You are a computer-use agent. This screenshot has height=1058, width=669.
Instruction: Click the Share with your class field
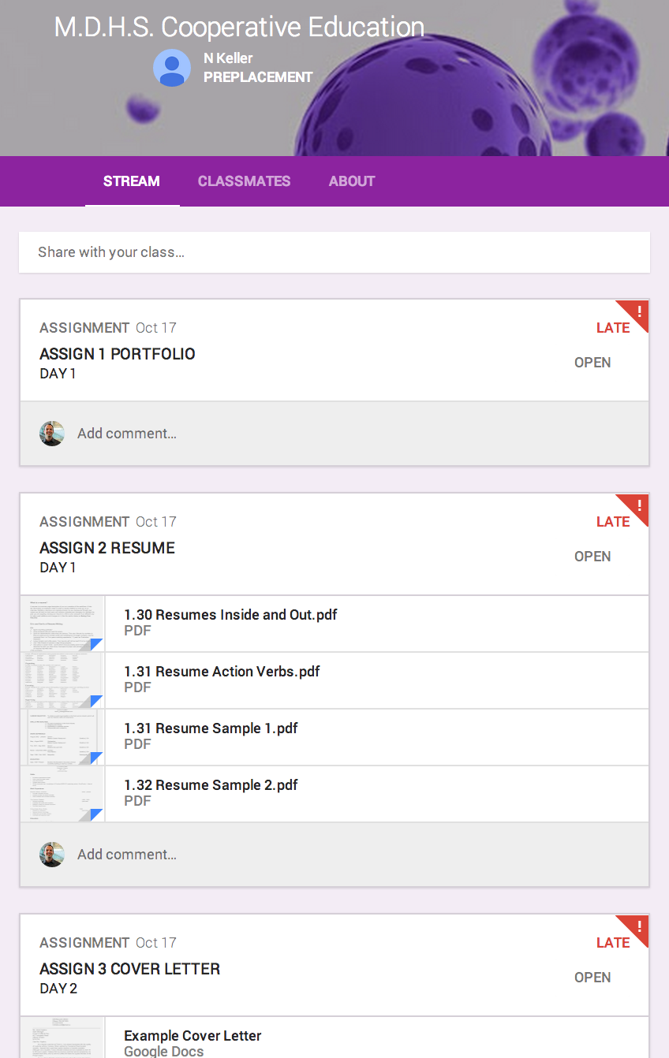[x=334, y=251]
